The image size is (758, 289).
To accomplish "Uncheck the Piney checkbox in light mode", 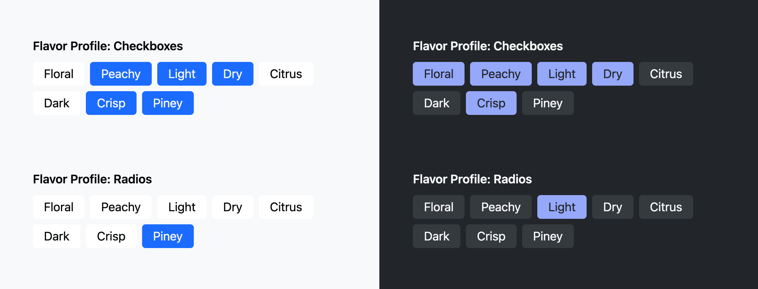I will click(168, 103).
